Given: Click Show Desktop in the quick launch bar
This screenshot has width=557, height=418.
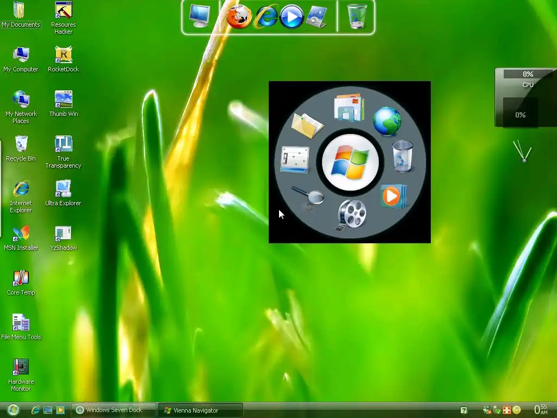Looking at the screenshot, I should pos(48,410).
